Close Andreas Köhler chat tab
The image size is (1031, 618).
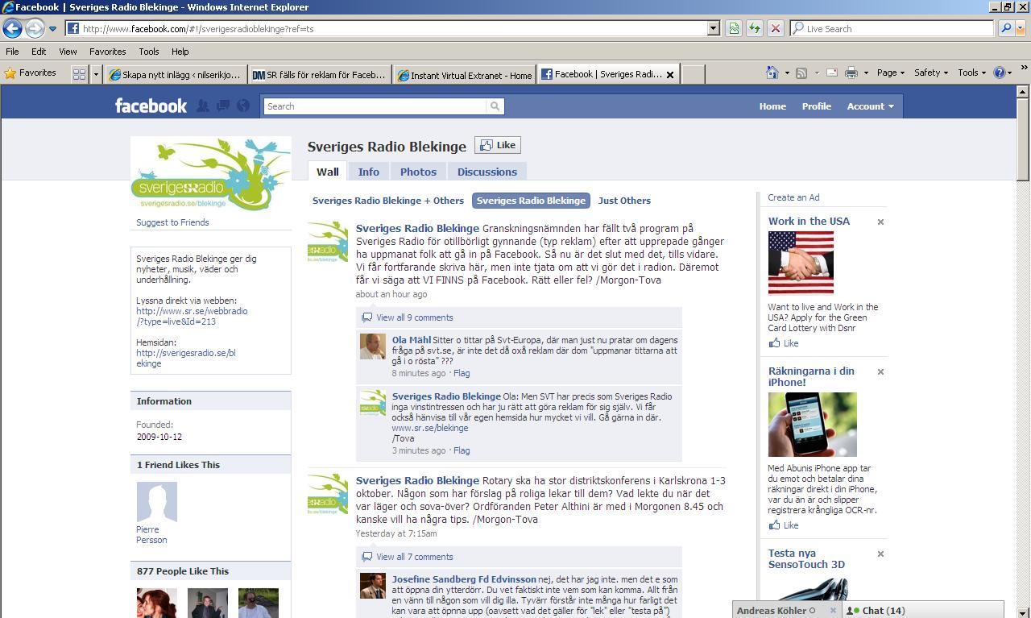(x=833, y=611)
